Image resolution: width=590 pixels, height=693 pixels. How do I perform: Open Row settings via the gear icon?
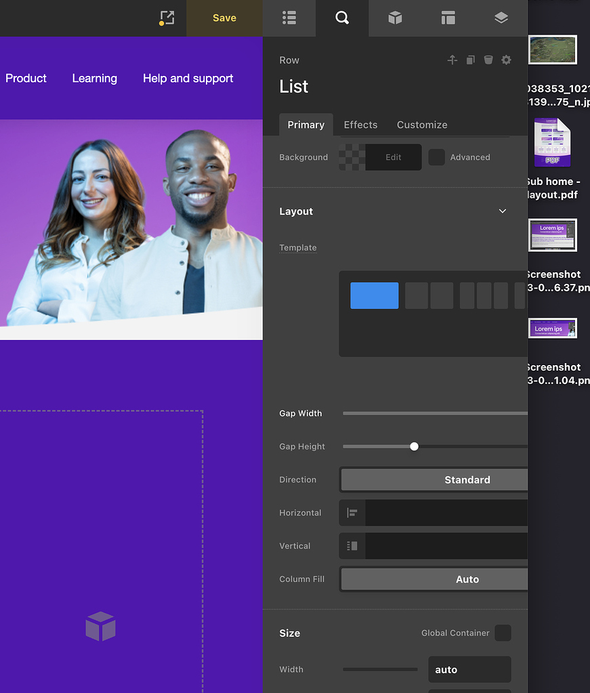[x=506, y=60]
